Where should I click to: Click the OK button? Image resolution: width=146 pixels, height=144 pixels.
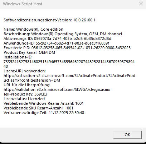(127, 135)
